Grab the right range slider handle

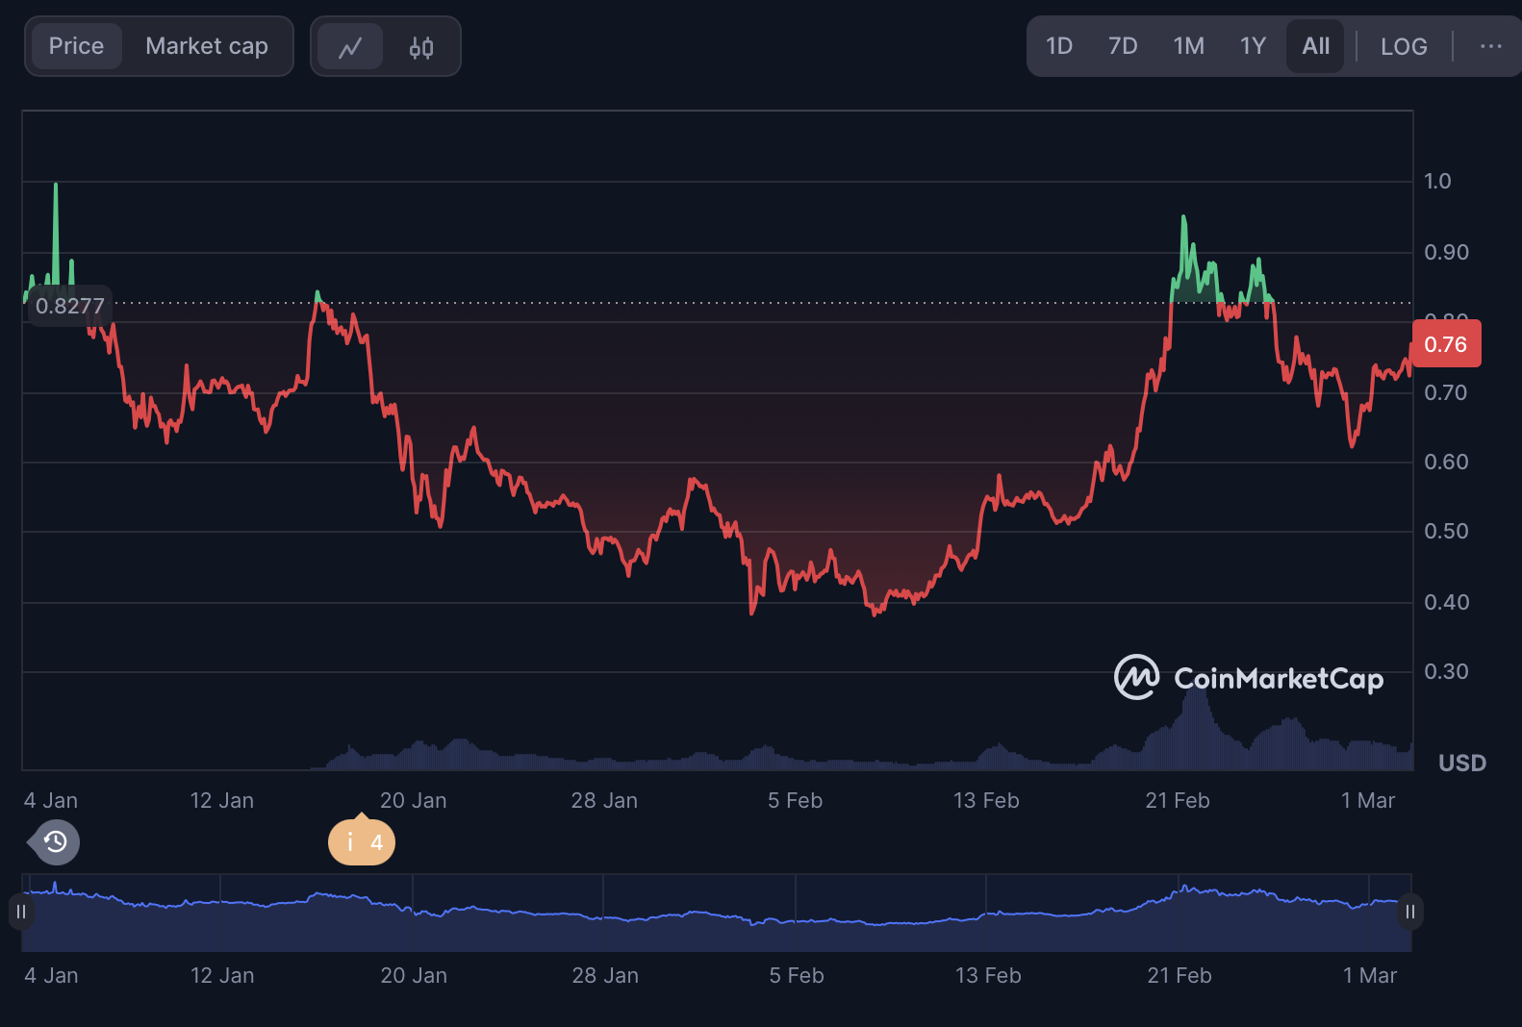point(1410,912)
